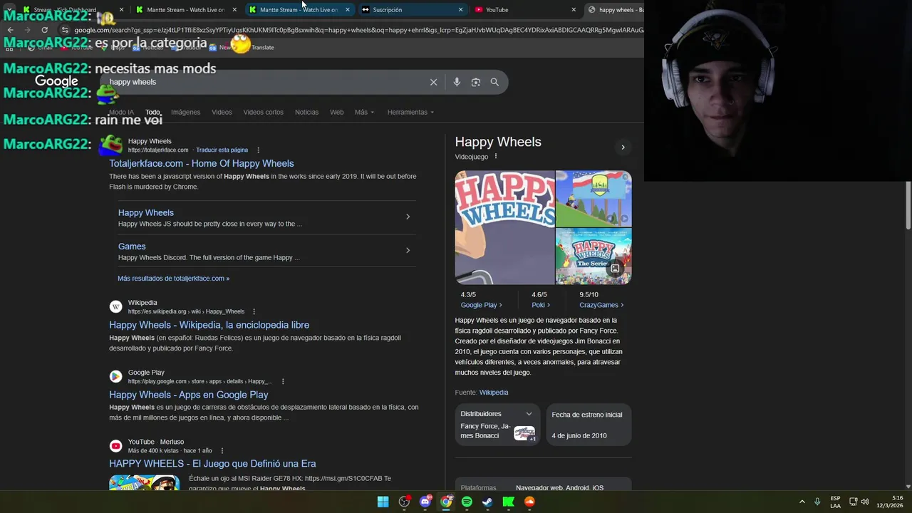This screenshot has height=513, width=912.
Task: Submit search with the magnifier icon
Action: click(x=494, y=82)
